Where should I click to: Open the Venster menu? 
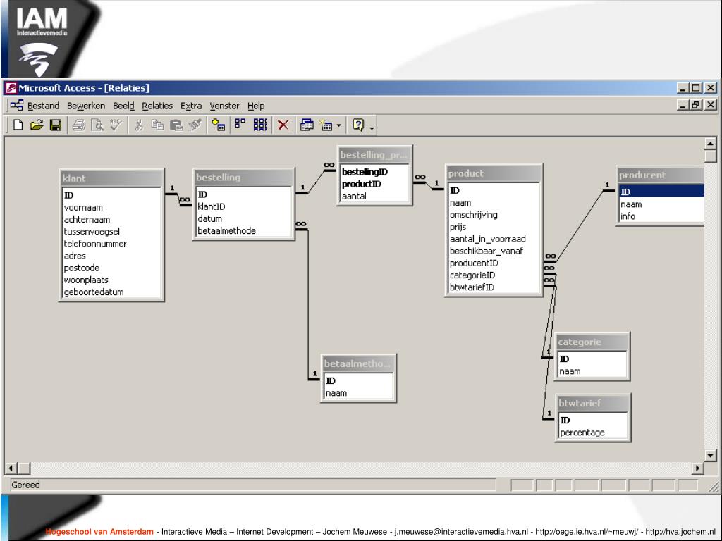tap(224, 106)
